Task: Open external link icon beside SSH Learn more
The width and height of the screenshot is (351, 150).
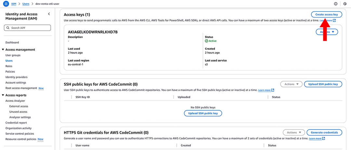Action: click(273, 90)
